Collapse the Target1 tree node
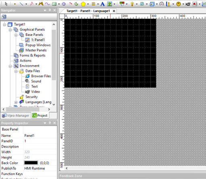This screenshot has height=179, width=206. 4,25
